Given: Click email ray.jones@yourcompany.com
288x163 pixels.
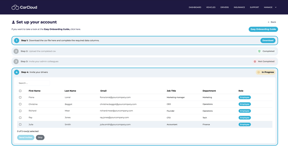Looking at the screenshot, I should [114, 117].
